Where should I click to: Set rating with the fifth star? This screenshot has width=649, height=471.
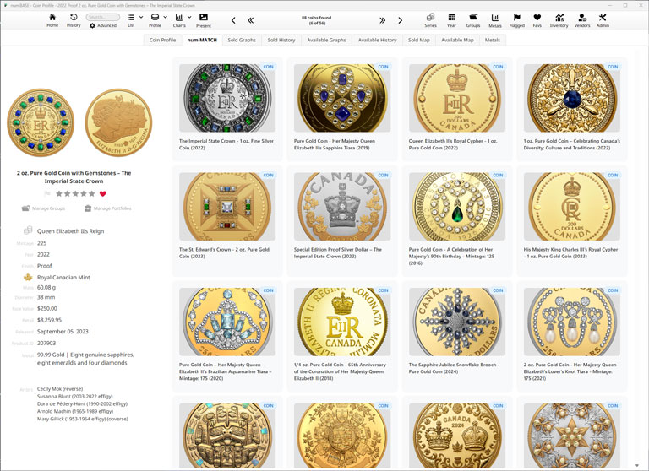click(x=91, y=193)
